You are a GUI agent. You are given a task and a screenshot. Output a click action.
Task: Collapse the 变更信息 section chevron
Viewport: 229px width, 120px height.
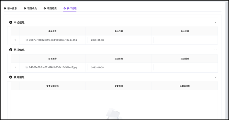tap(215, 77)
